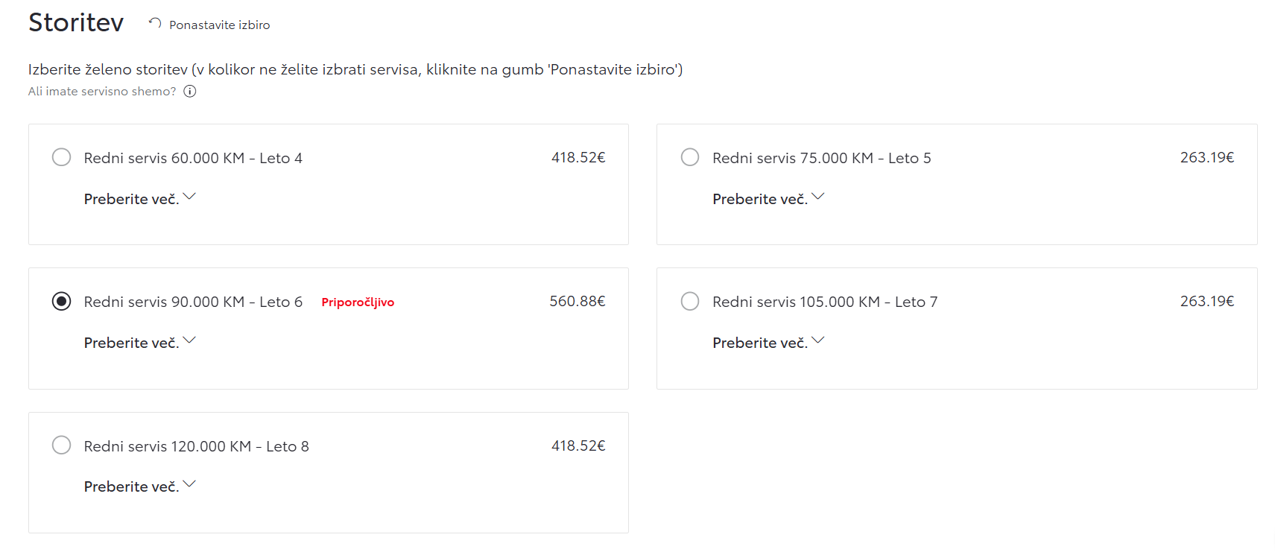
Task: Click the Ponastavite izbiro button
Action: tap(209, 25)
